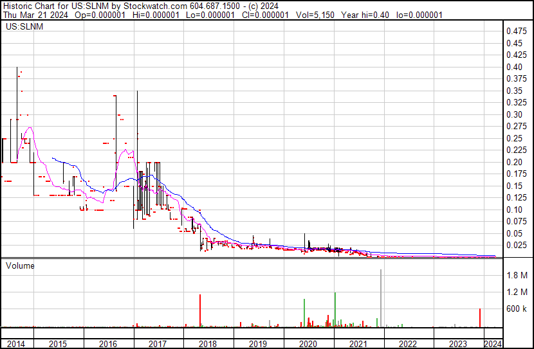Image resolution: width=534 pixels, height=349 pixels.
Task: Select the 2018 axis label
Action: 208,344
